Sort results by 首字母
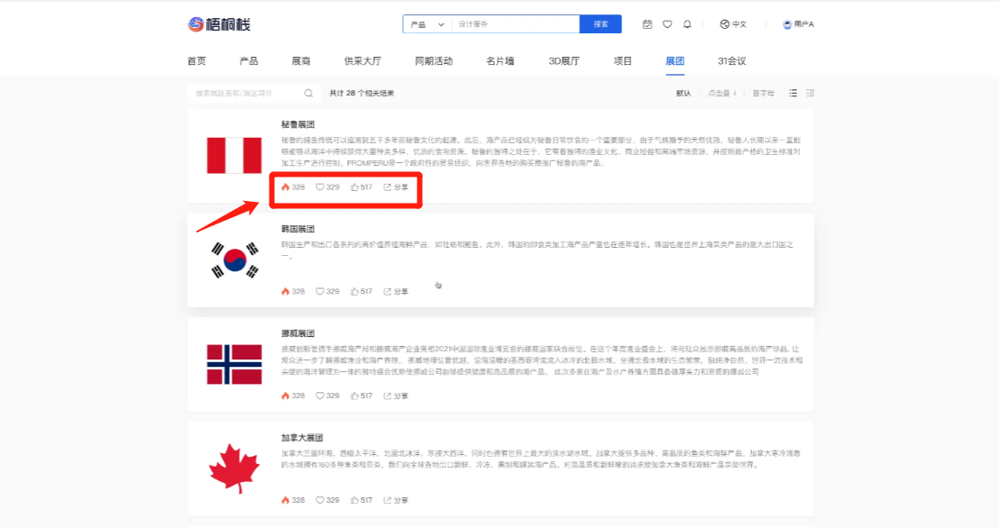The image size is (999, 528). (x=763, y=94)
